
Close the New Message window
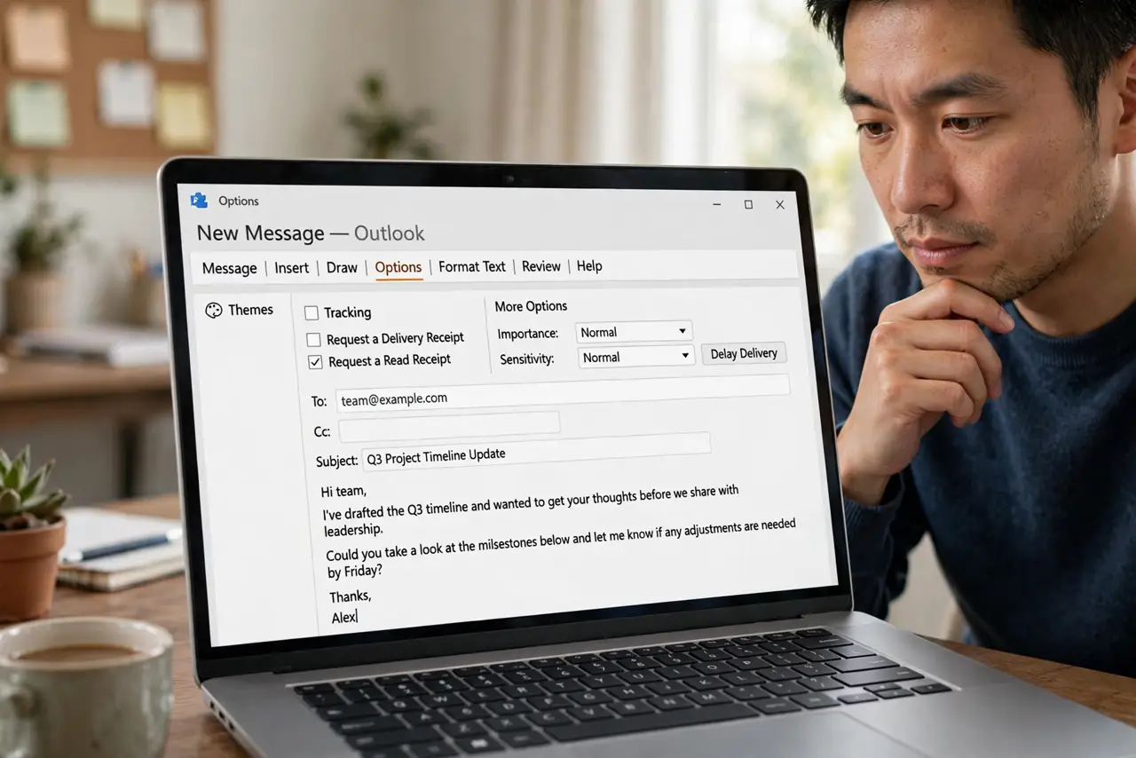coord(780,204)
